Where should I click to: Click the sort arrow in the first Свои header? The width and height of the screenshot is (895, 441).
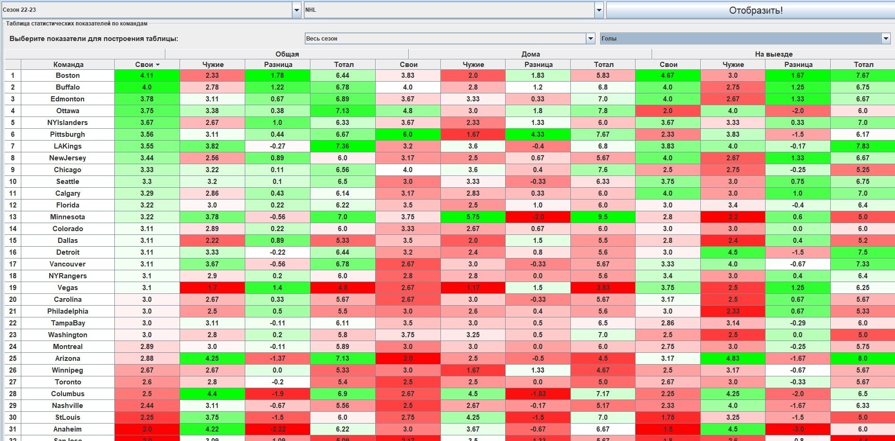coord(158,65)
